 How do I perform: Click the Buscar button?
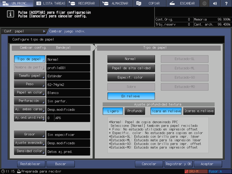coord(61,164)
